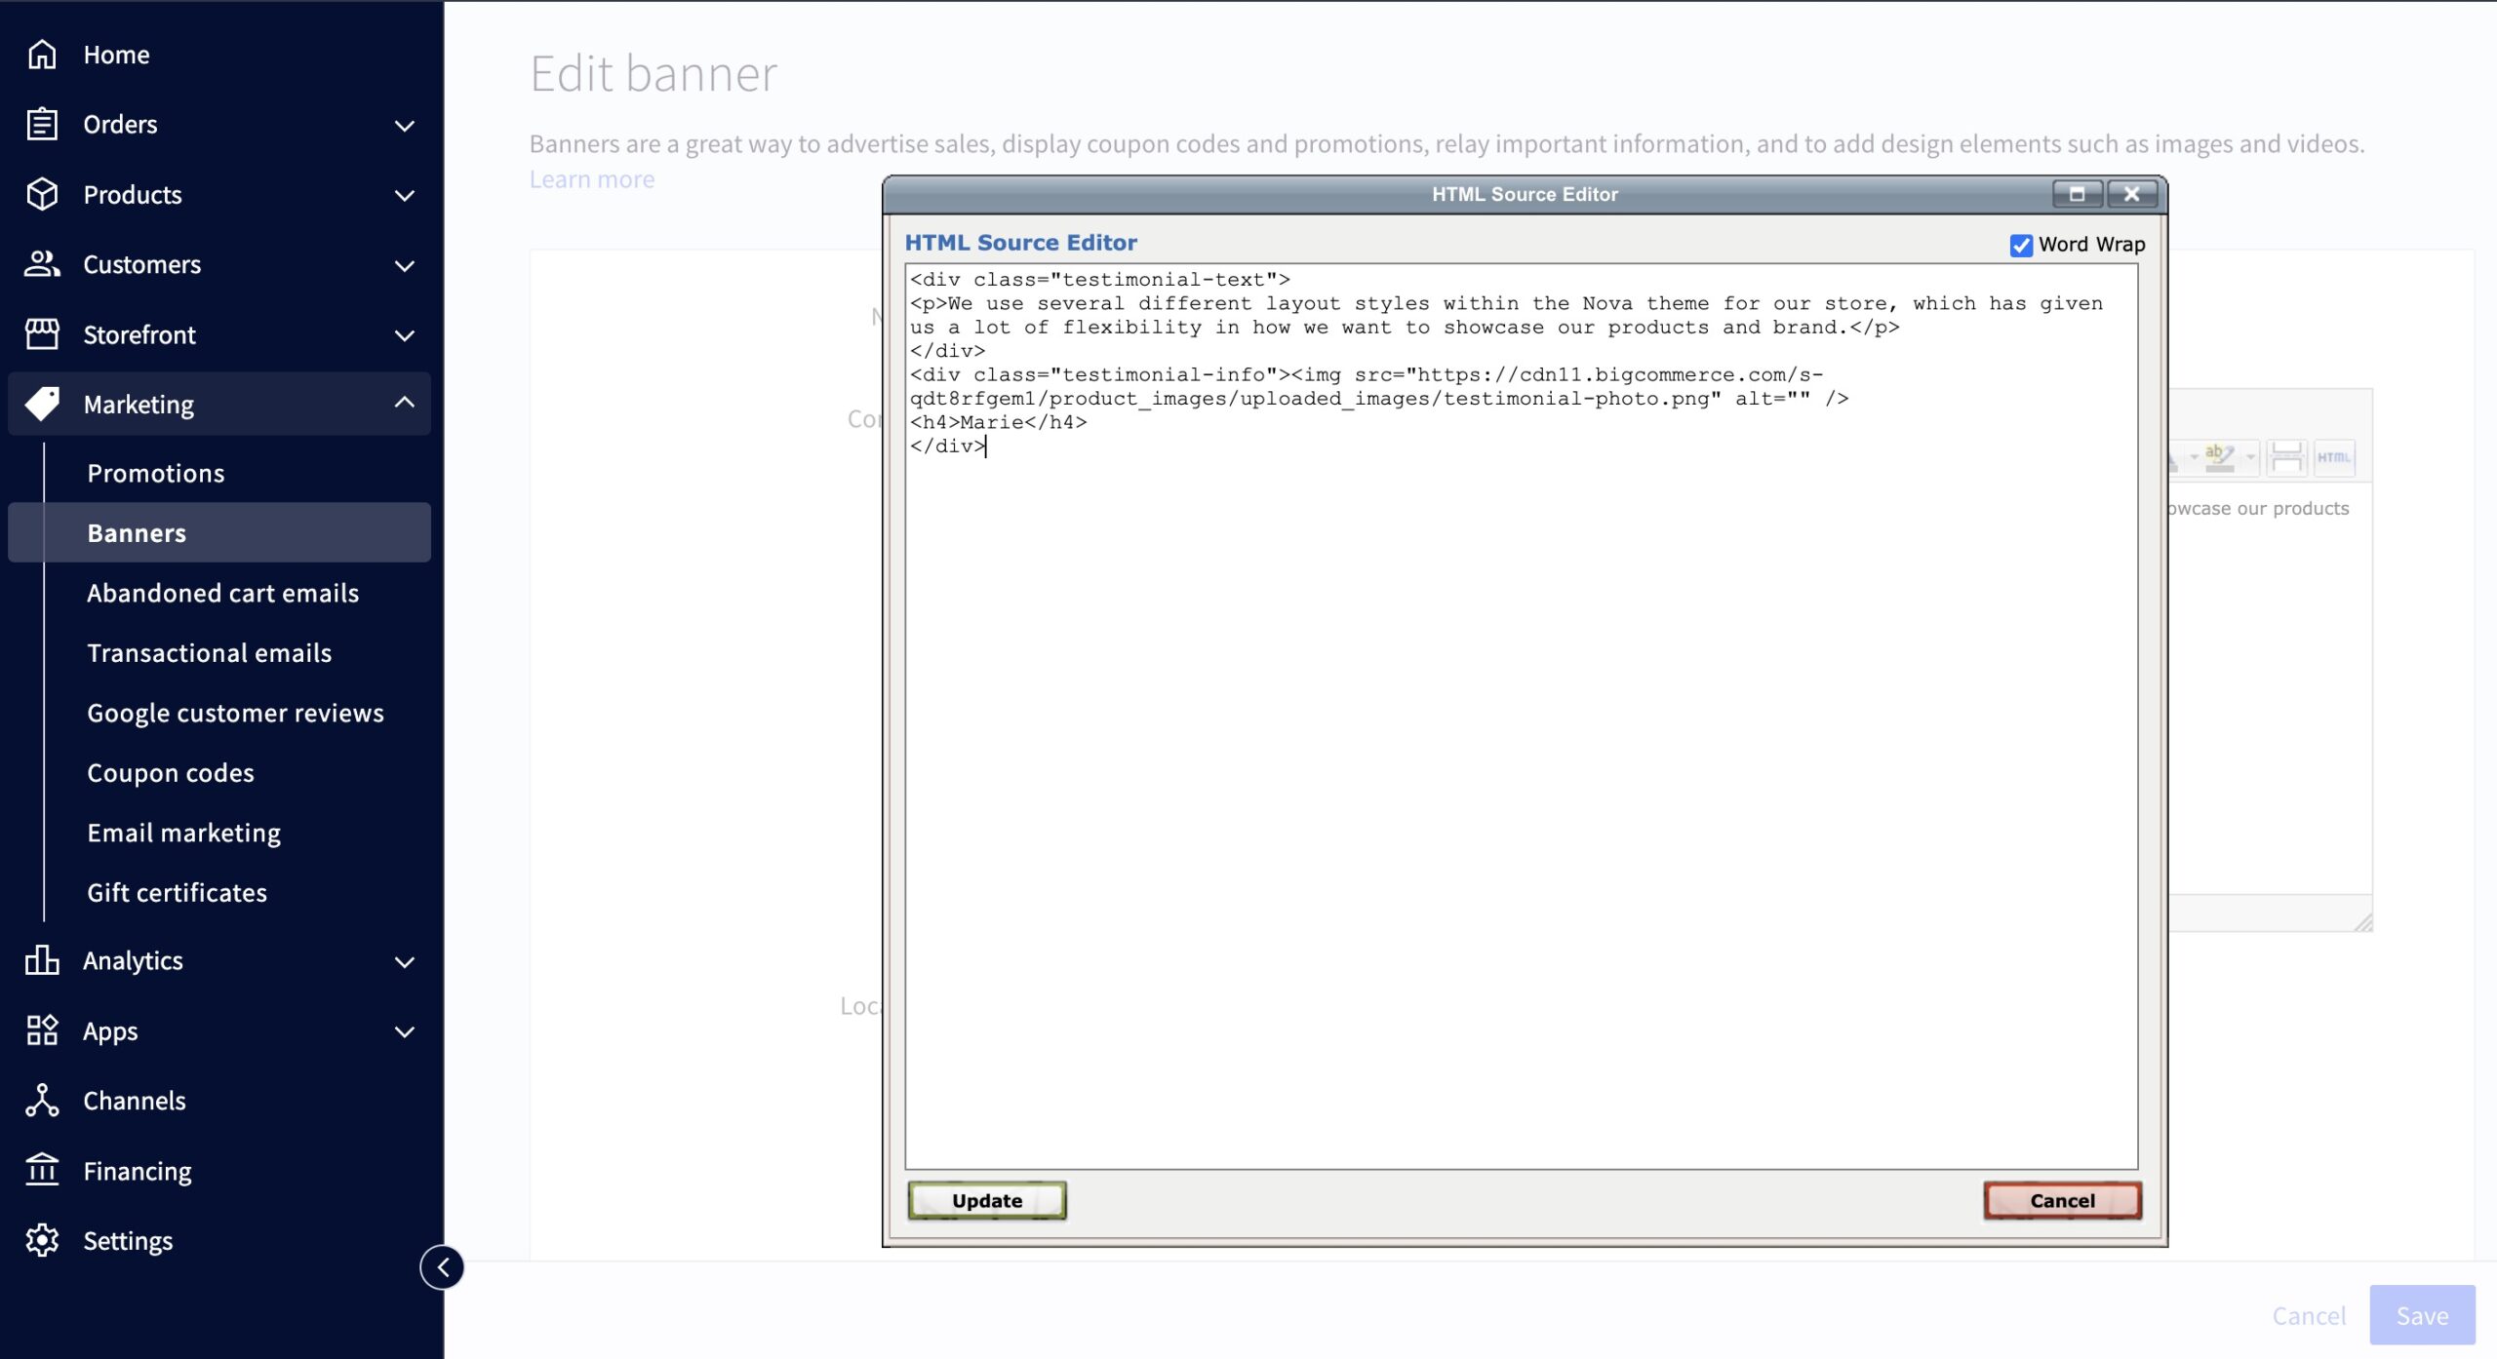This screenshot has height=1359, width=2497.
Task: Click the Apps grid icon
Action: [42, 1030]
